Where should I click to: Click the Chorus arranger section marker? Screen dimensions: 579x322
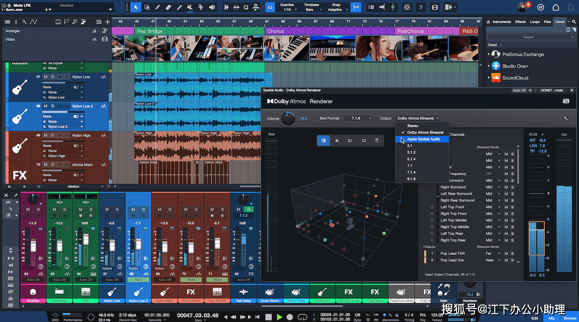click(329, 31)
